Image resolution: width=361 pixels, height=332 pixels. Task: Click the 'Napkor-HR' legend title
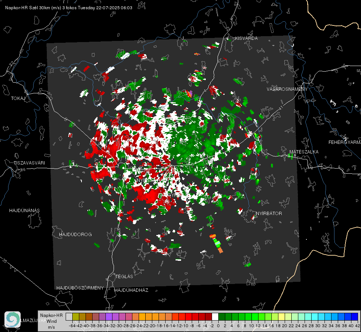coord(51,315)
